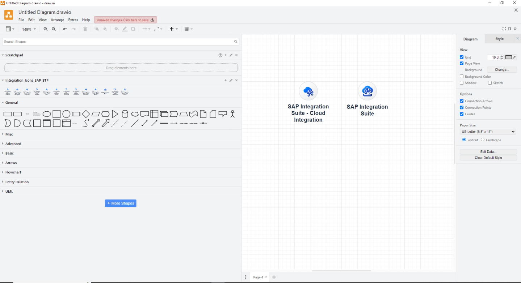The height and width of the screenshot is (283, 521).
Task: Click Clear Default Style button
Action: 488,158
